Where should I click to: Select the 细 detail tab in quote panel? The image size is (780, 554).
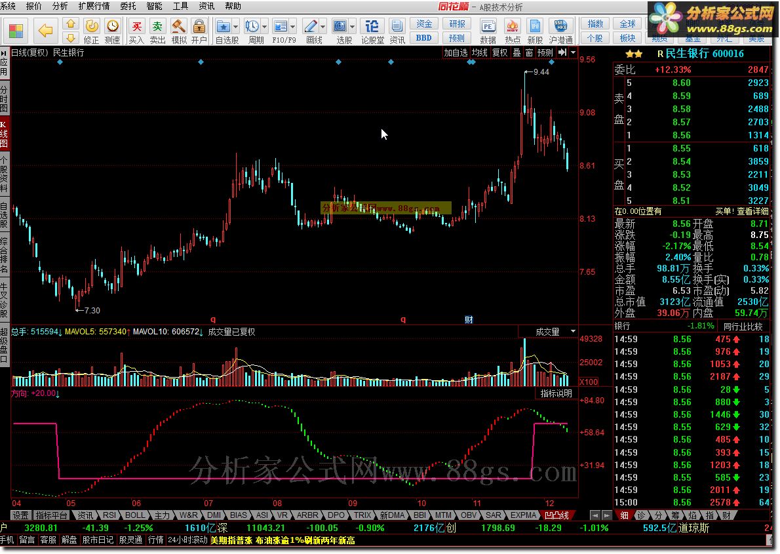[x=624, y=515]
